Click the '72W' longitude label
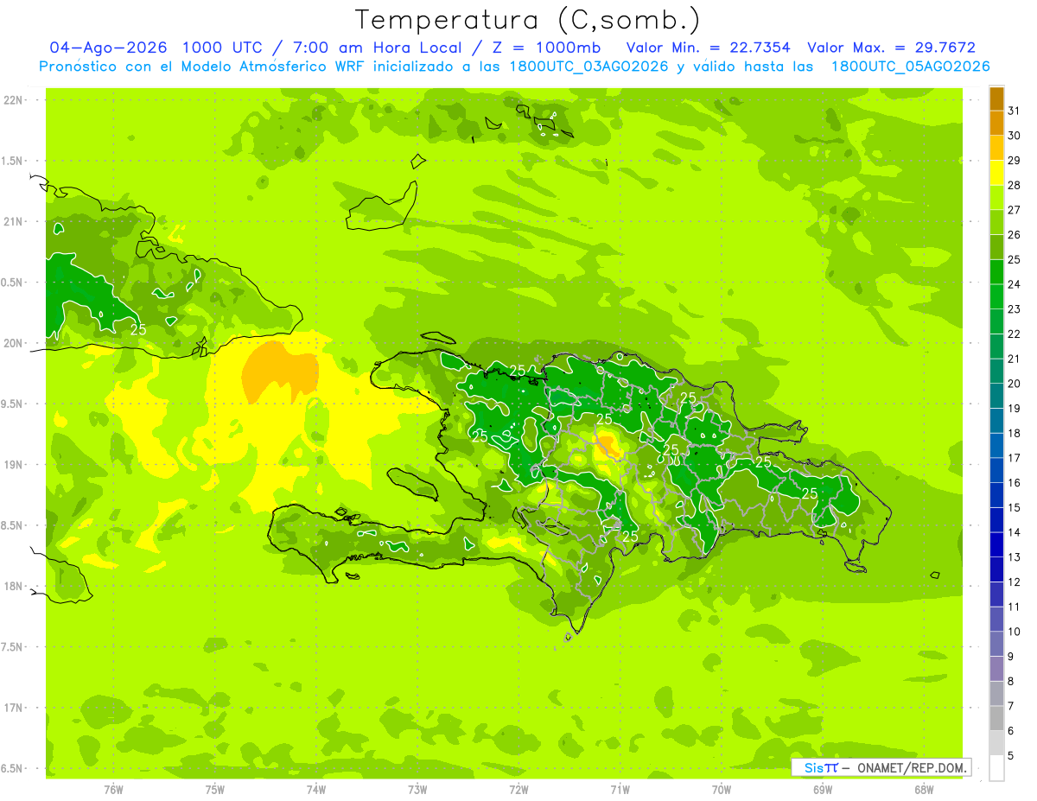This screenshot has width=1037, height=801. [x=518, y=790]
